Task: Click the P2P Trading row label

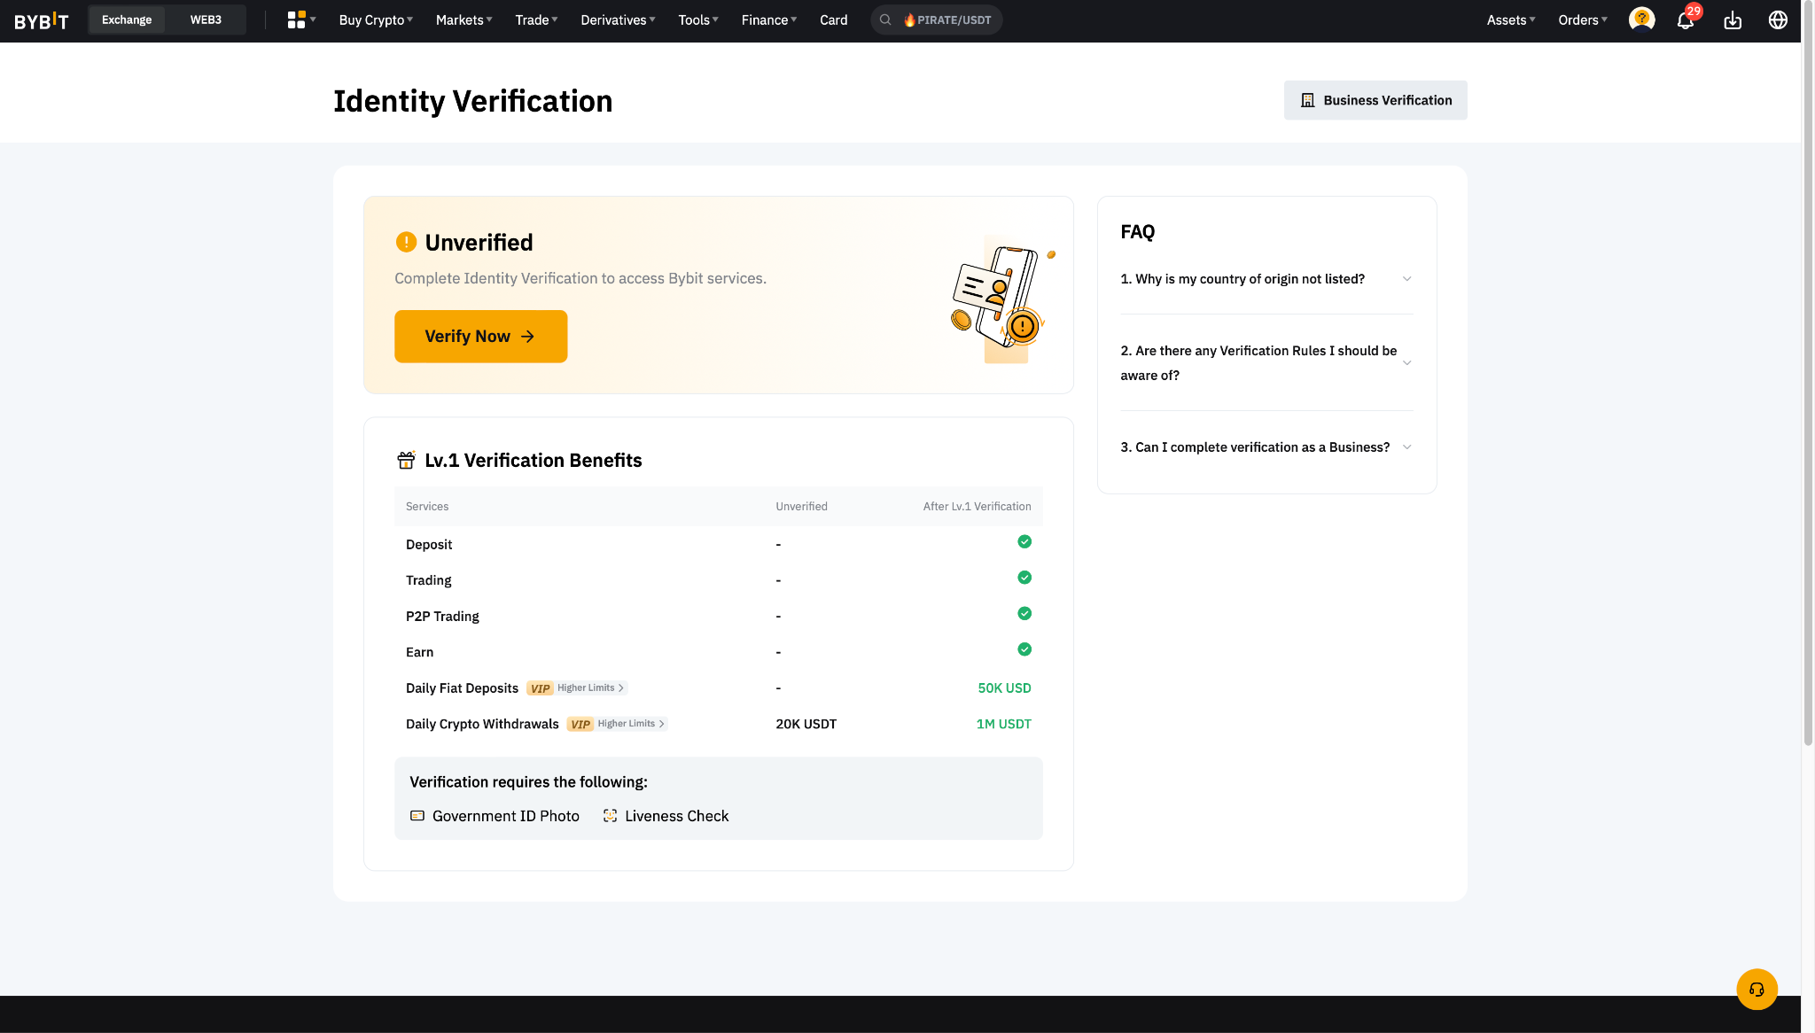Action: [442, 617]
